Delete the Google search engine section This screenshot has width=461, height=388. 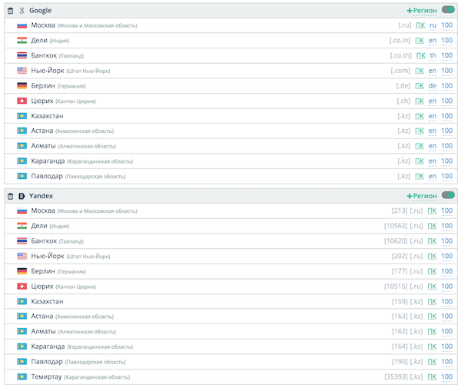click(x=10, y=11)
